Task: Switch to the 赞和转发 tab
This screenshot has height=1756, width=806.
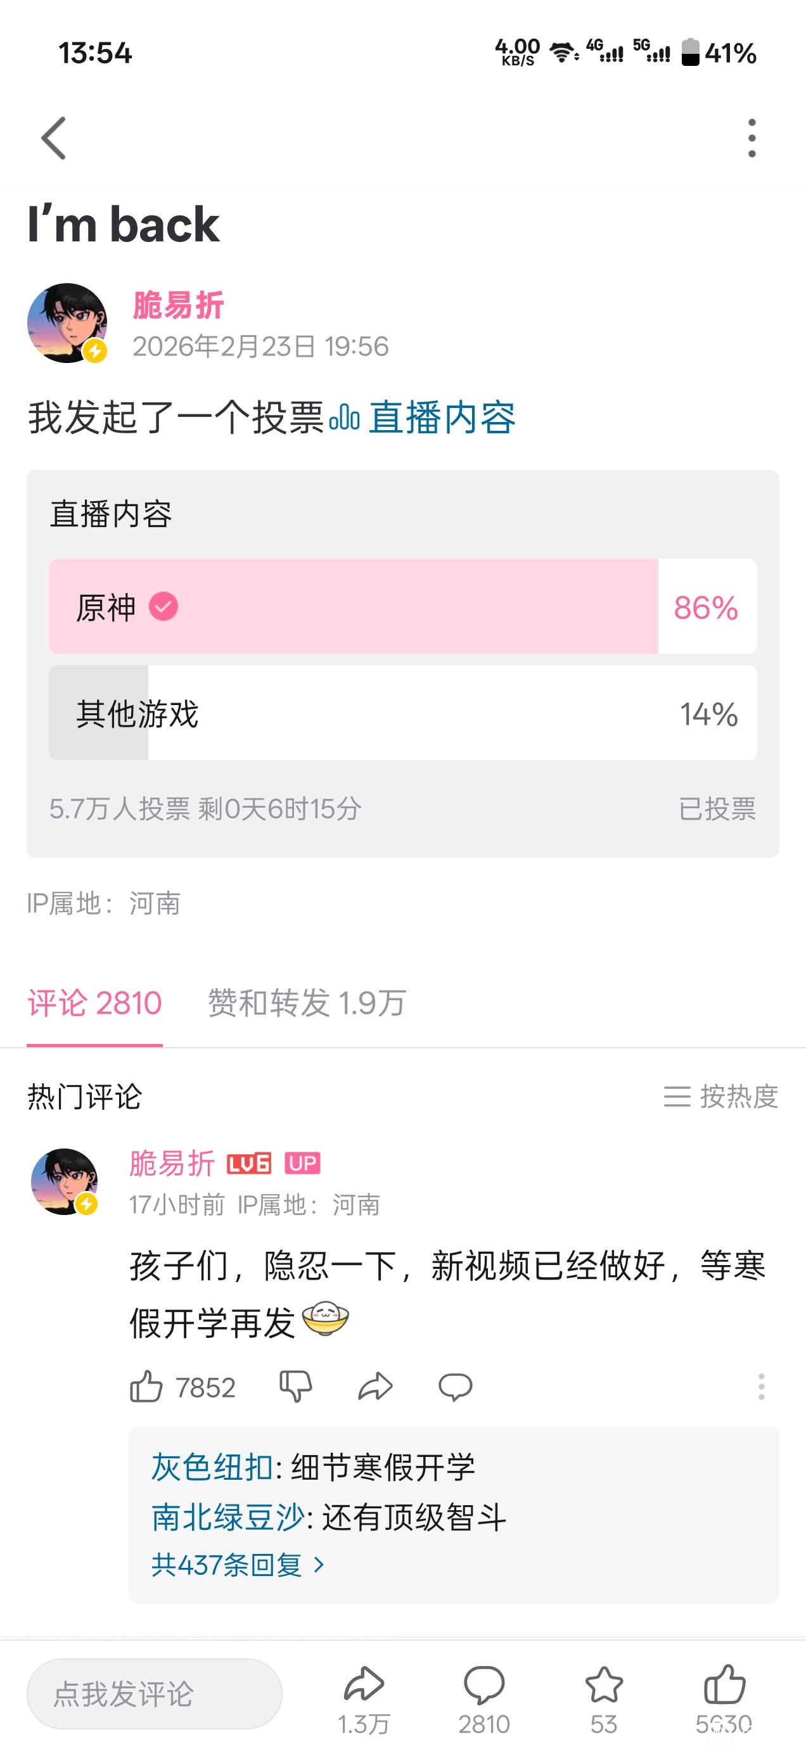Action: [x=307, y=1003]
